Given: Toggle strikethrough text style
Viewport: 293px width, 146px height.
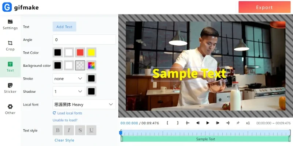Looking at the screenshot, I should point(80,130).
